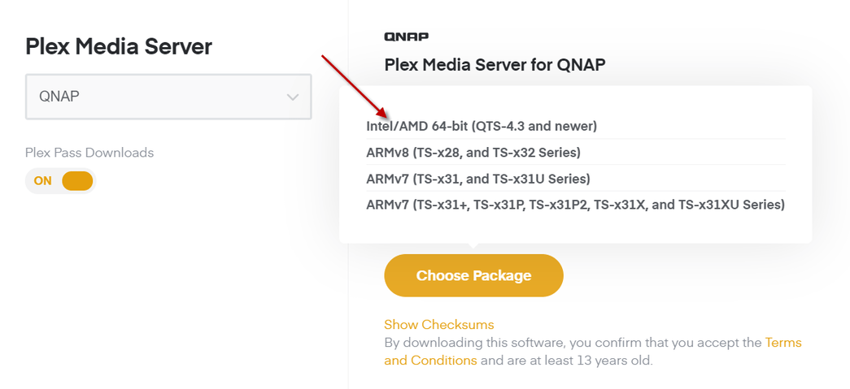Click the popup's triangular pointer tail
This screenshot has width=850, height=389.
click(473, 247)
